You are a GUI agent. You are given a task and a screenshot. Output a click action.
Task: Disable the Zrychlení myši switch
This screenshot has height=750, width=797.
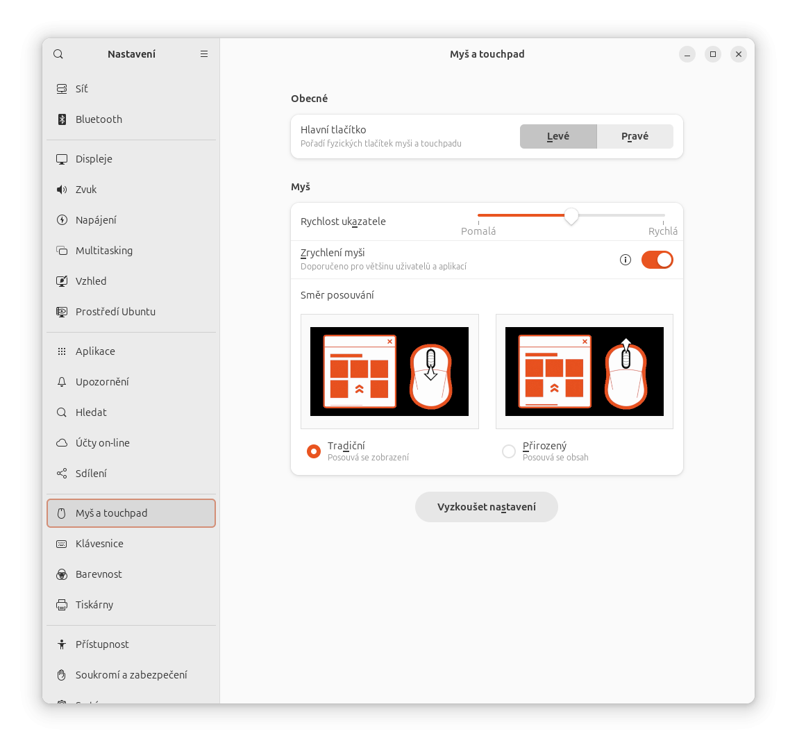click(x=657, y=260)
